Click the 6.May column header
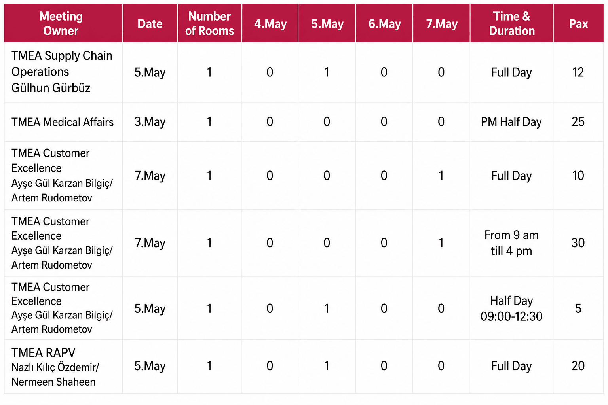Screen dimensions: 608x405 pos(384,23)
